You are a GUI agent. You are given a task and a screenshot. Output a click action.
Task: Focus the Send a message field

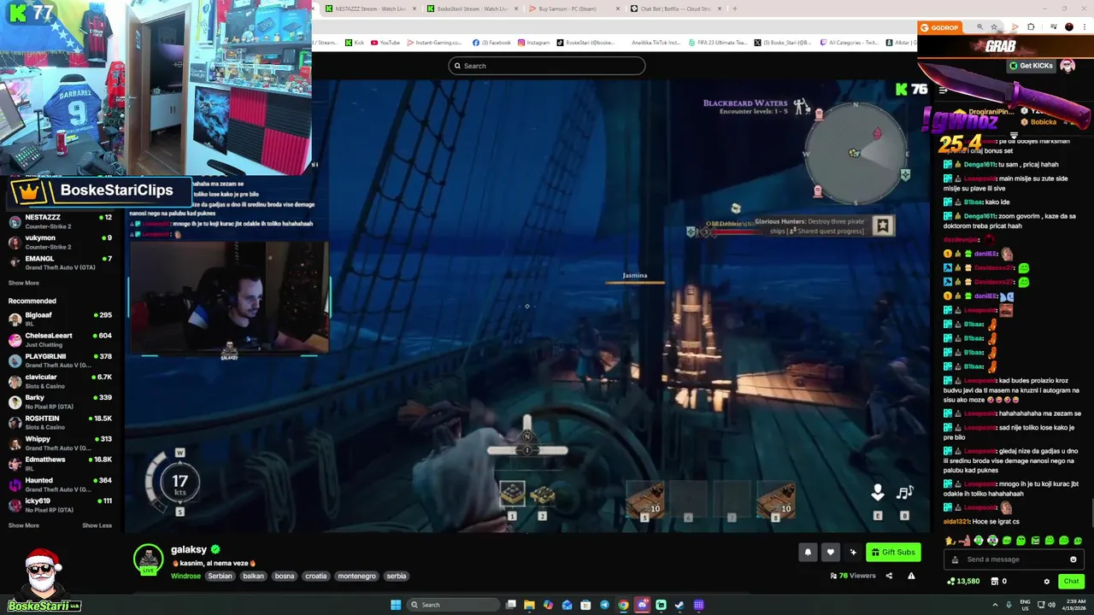pyautogui.click(x=1015, y=559)
